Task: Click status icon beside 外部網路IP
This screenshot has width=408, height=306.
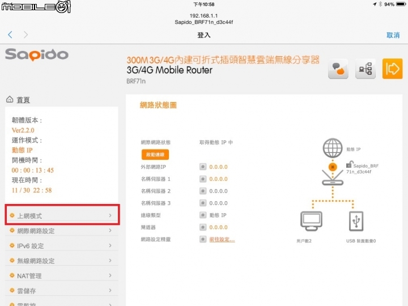Action: [x=203, y=167]
